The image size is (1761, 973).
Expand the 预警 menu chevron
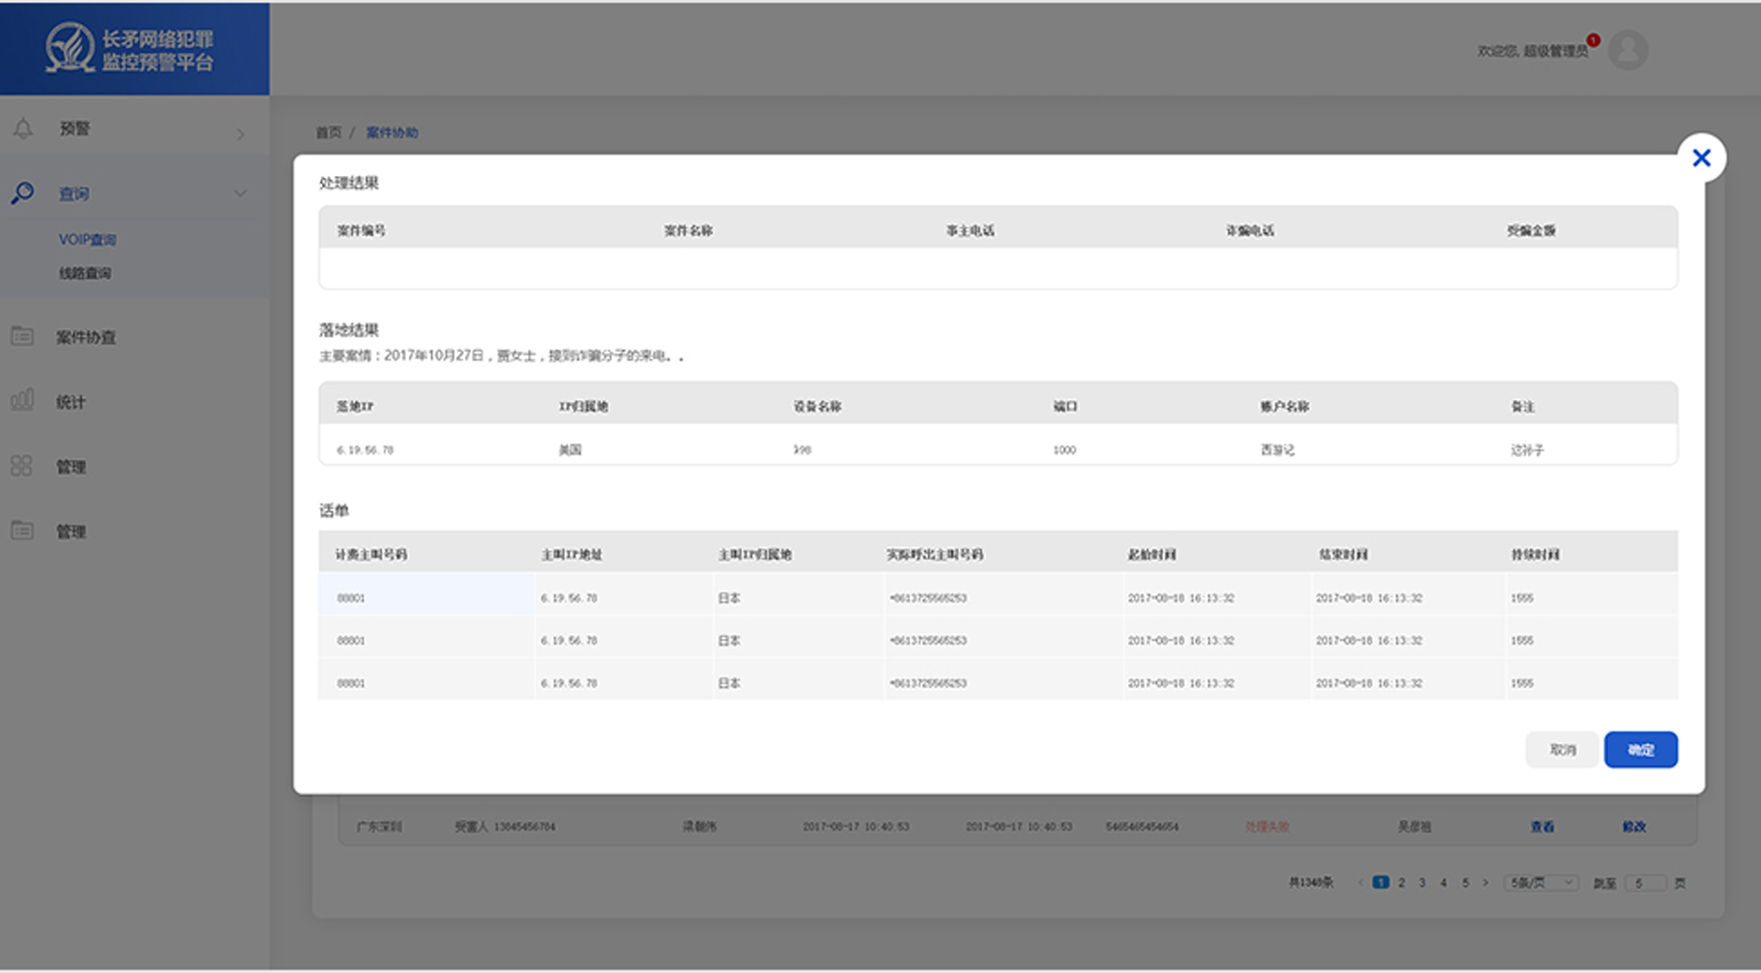point(240,135)
